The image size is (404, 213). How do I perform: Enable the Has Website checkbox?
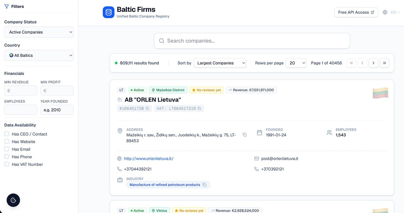tap(7, 141)
